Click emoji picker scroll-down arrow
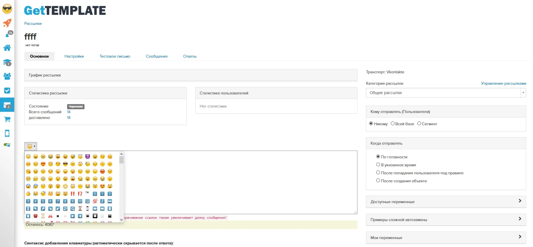The width and height of the screenshot is (533, 247). (x=122, y=220)
